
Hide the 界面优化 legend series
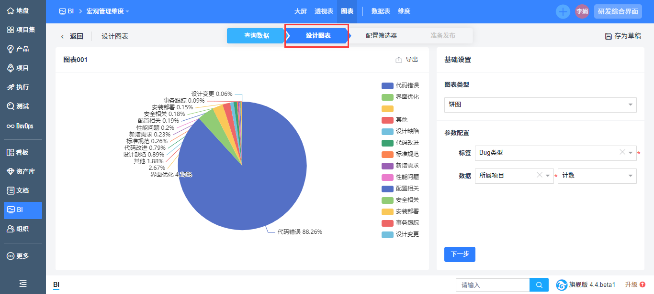400,97
